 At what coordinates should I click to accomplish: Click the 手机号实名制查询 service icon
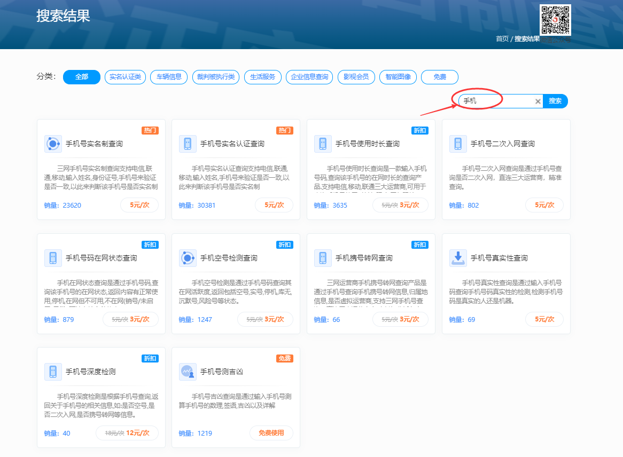(x=53, y=144)
